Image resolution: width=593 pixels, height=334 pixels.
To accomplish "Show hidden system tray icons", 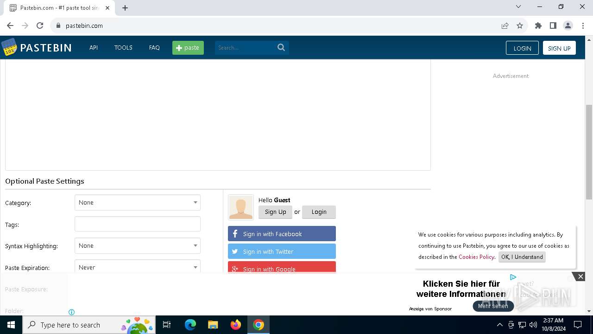I will [499, 325].
